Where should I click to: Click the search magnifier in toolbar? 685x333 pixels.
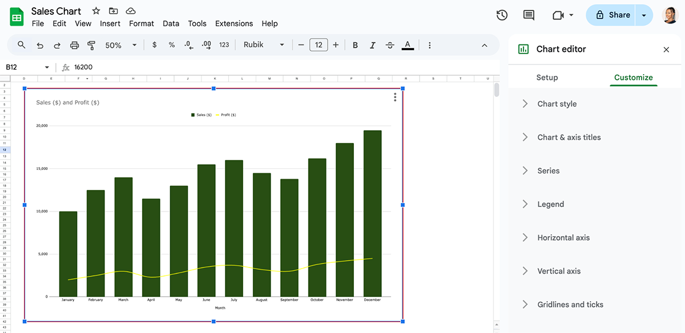(21, 45)
